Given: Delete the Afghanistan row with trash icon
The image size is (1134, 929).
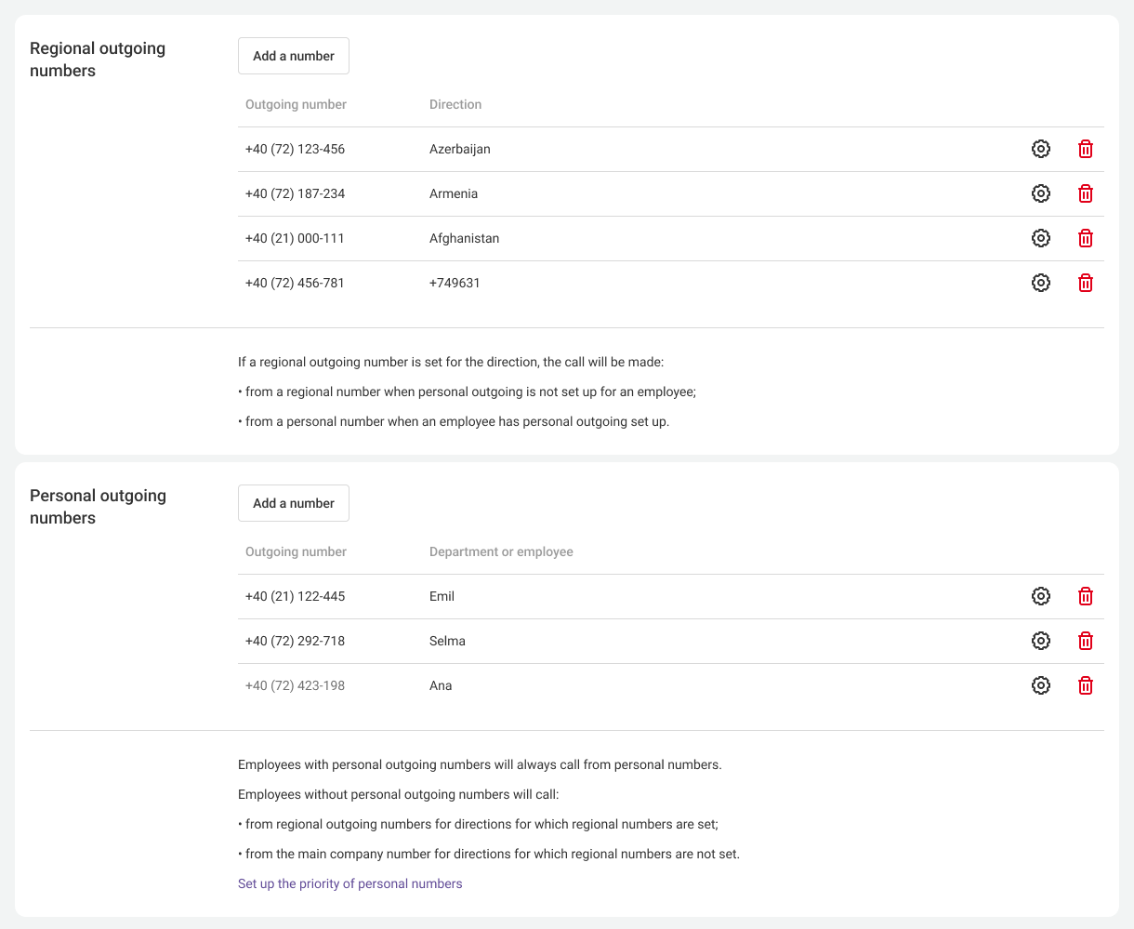Looking at the screenshot, I should pos(1085,238).
